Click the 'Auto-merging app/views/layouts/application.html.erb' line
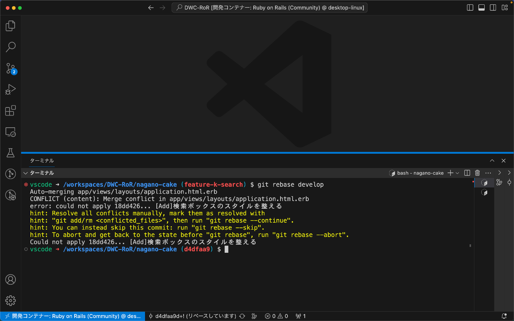 [x=124, y=191]
